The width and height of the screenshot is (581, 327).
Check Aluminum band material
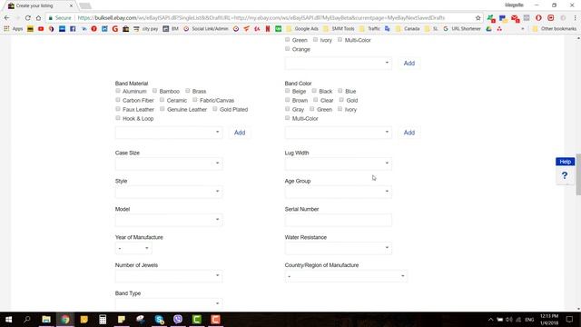pos(118,91)
